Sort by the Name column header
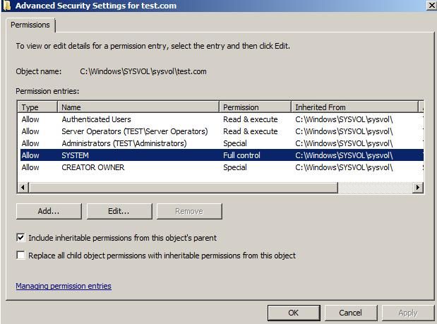Screen dimensions: 437x324 tap(138, 107)
